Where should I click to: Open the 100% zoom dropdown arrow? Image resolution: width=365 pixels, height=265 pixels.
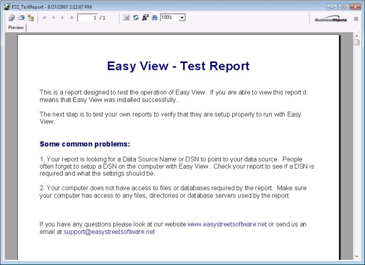(182, 17)
